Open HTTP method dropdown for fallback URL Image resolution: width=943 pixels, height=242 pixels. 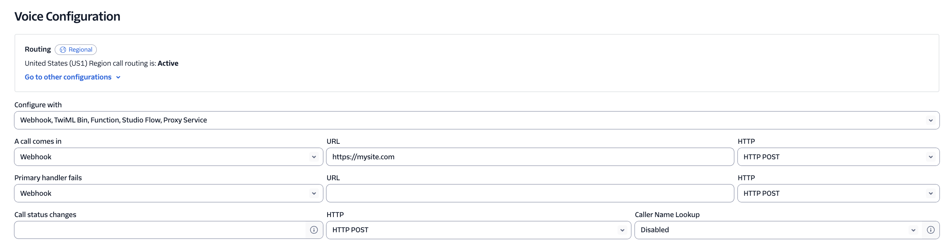[x=838, y=194]
